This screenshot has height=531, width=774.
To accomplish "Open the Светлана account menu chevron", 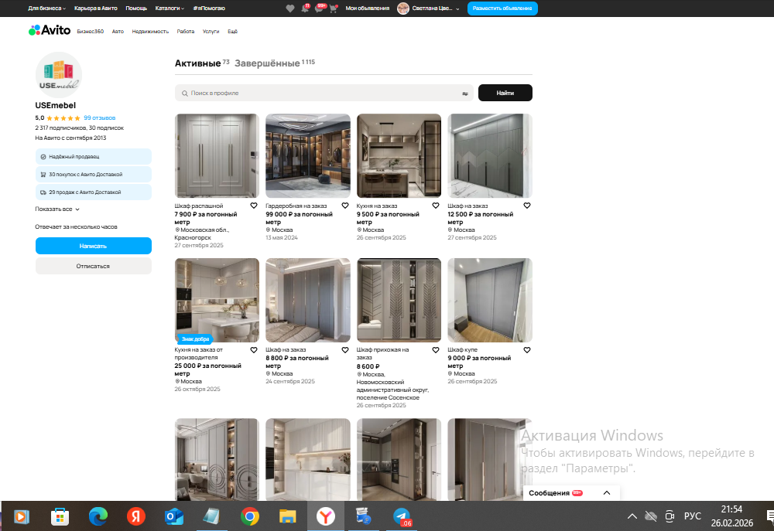I will (x=457, y=9).
